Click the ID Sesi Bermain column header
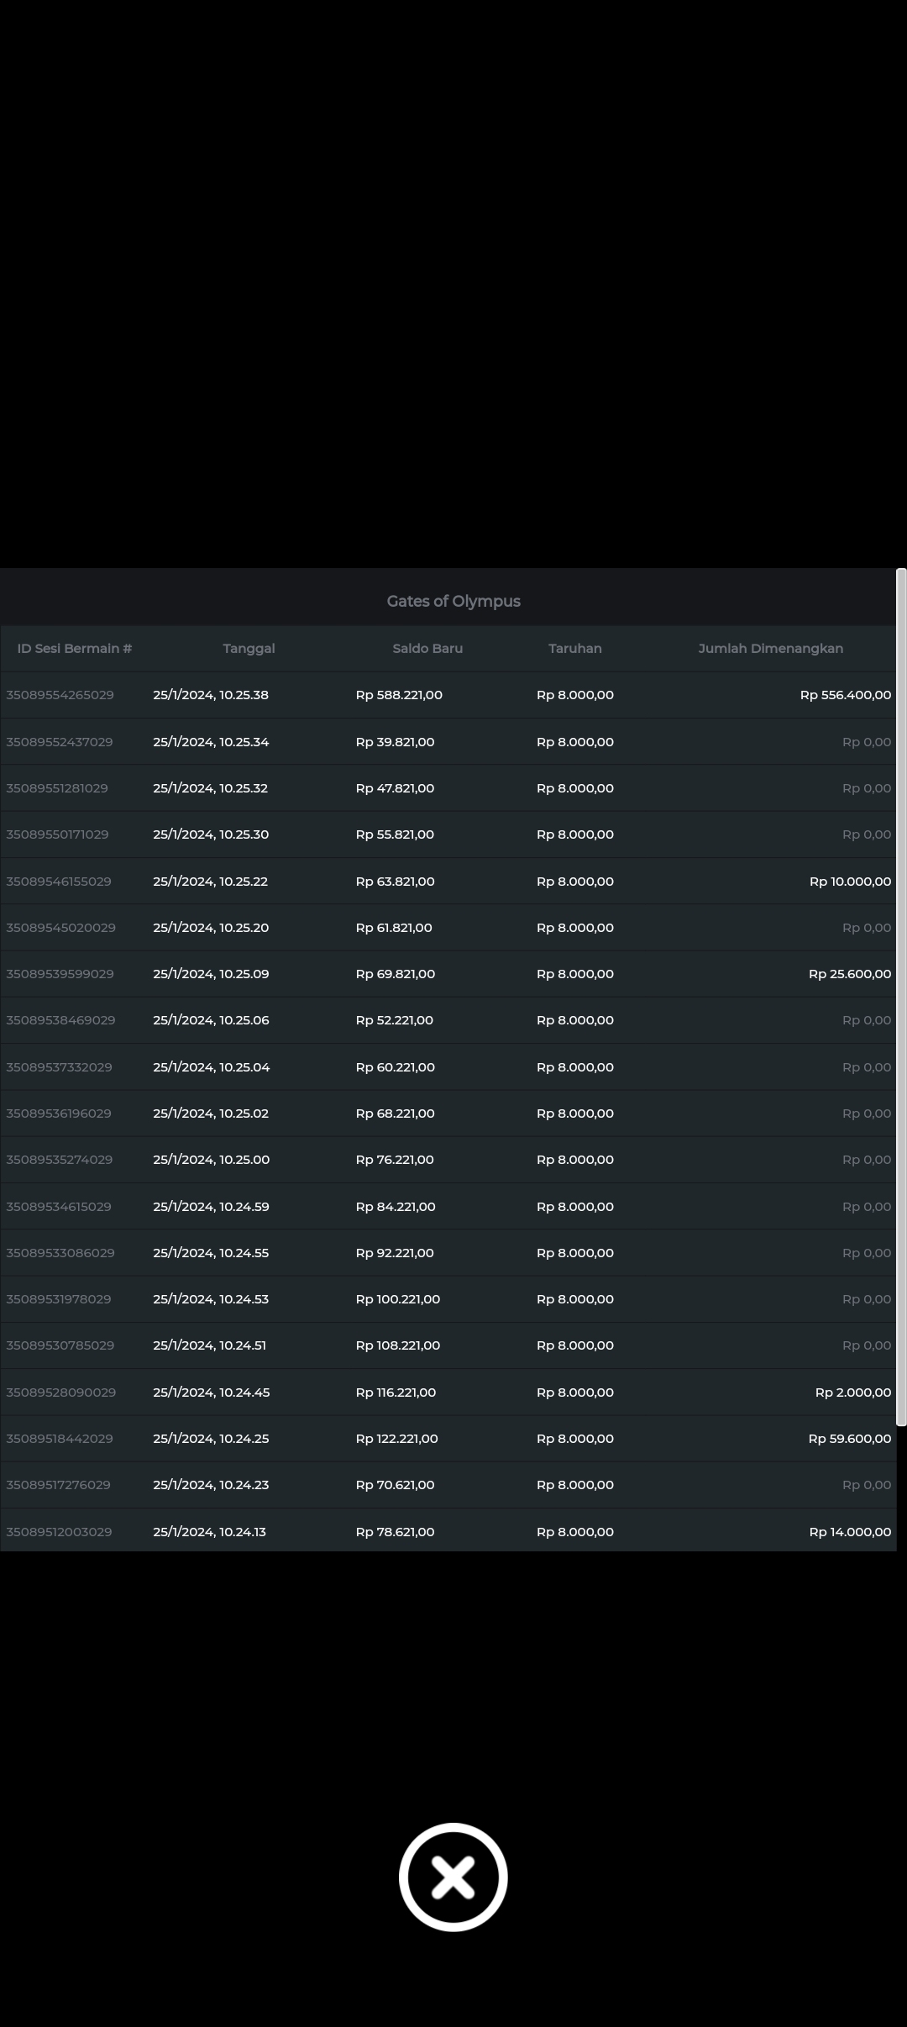Image resolution: width=907 pixels, height=2027 pixels. click(75, 648)
